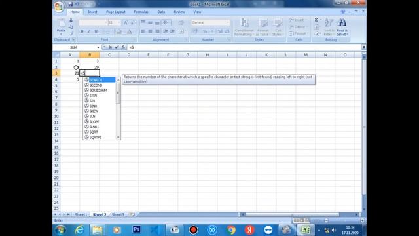Screen dimensions: 419x236
Task: Open the Conditional Formatting menu
Action: pos(244,27)
